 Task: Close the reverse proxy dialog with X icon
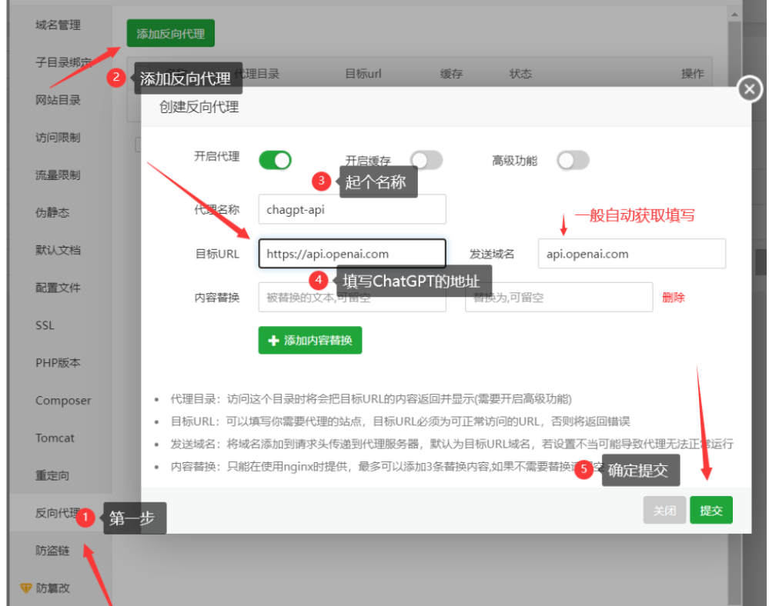750,89
